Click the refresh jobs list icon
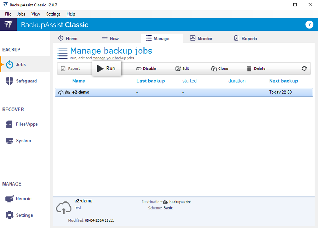318x228 pixels. [x=304, y=69]
